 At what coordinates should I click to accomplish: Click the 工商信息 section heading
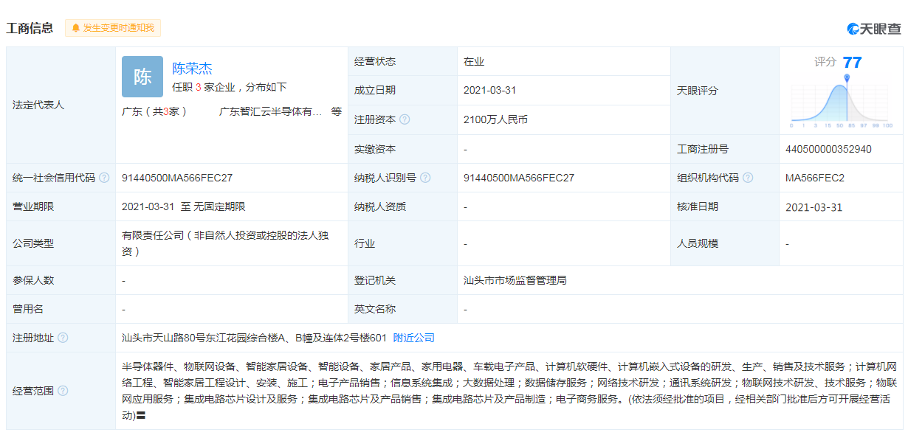30,28
